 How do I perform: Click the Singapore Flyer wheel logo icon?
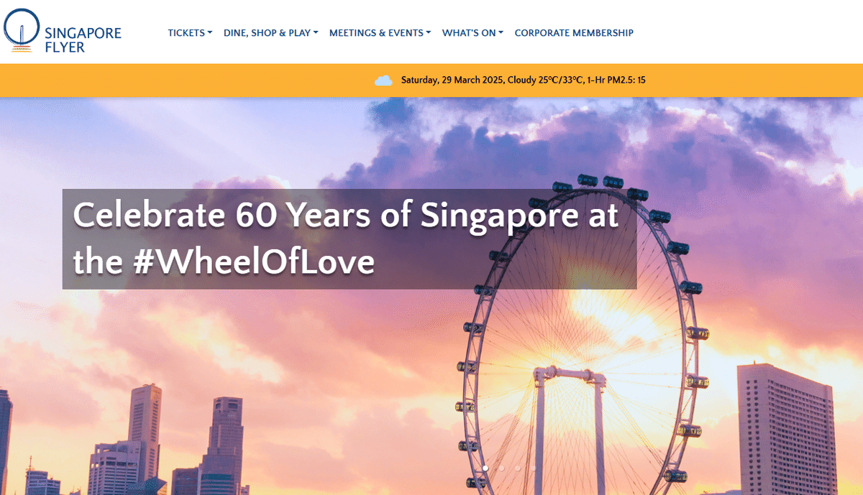(21, 32)
